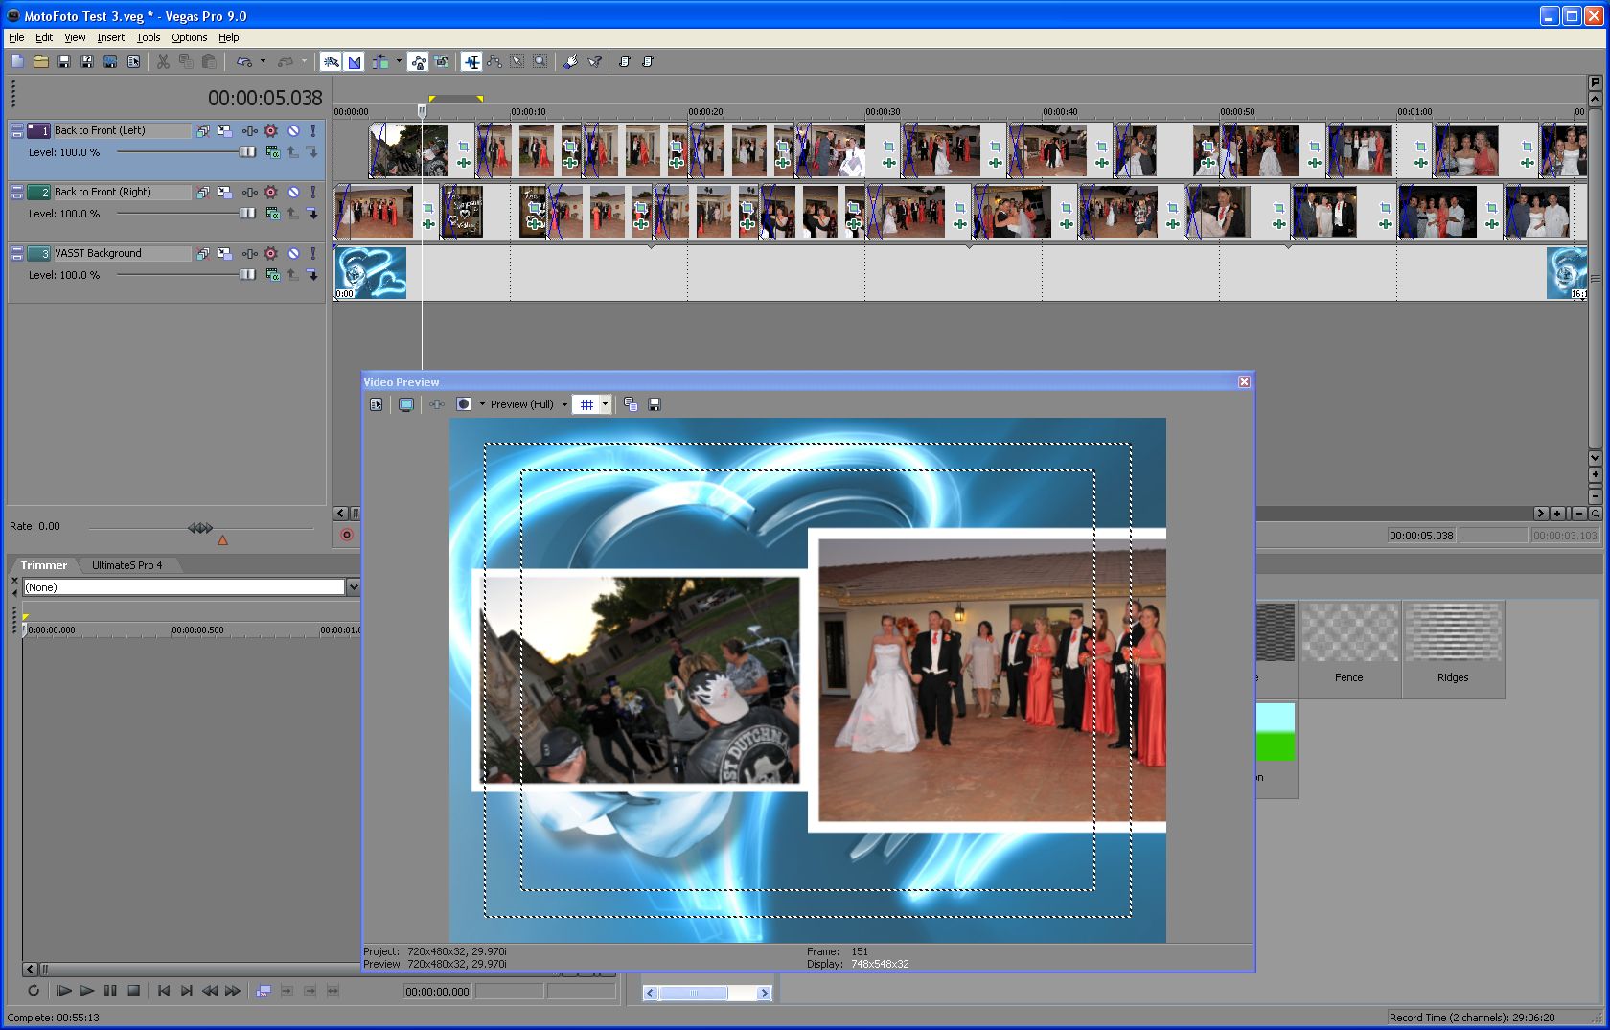1610x1030 pixels.
Task: Click the Undo arrow icon
Action: coord(244,61)
